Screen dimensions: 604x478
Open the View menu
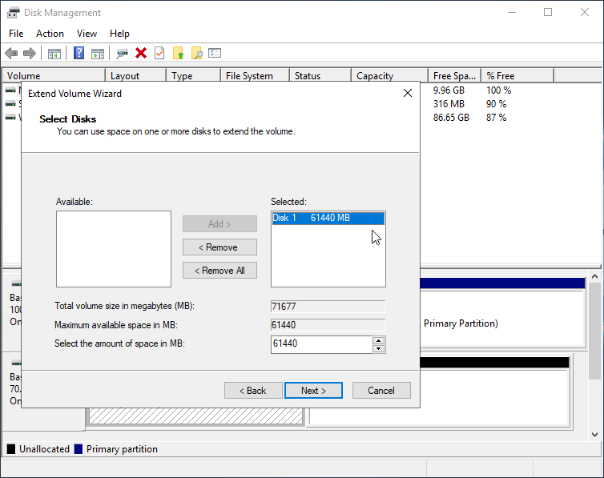[x=87, y=34]
